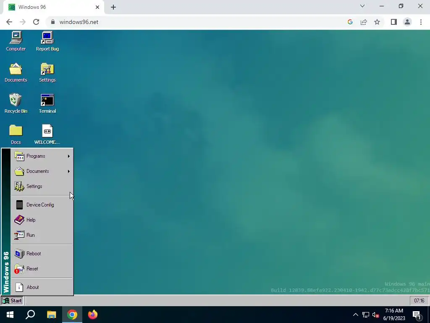Close the Windows 96 tab
Image resolution: width=430 pixels, height=323 pixels.
97,7
